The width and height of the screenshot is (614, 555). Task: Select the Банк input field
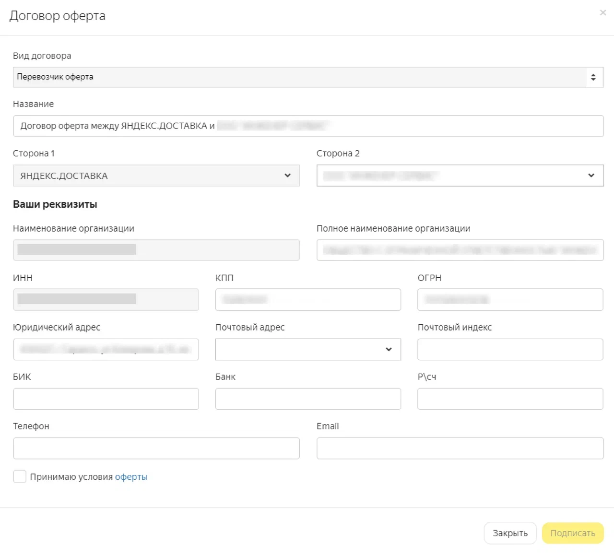point(307,399)
